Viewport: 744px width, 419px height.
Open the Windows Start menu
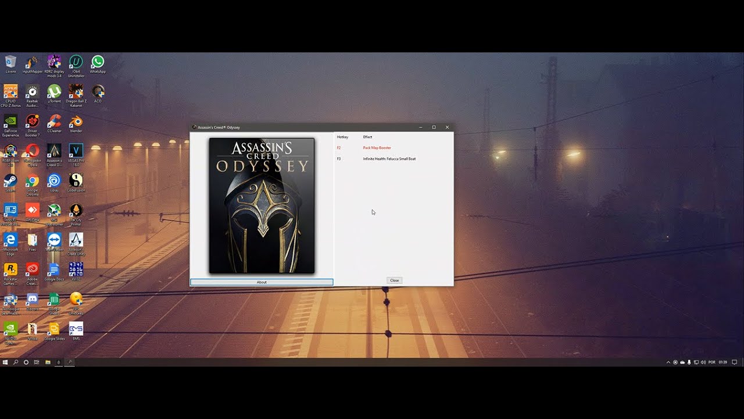(x=5, y=362)
